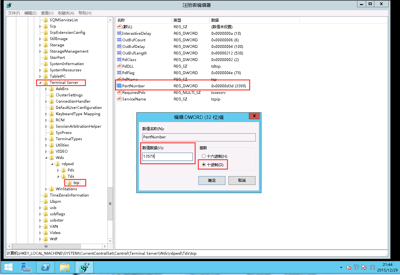This screenshot has height=275, width=400.
Task: Click the 数值数据 value input field
Action: click(x=167, y=157)
